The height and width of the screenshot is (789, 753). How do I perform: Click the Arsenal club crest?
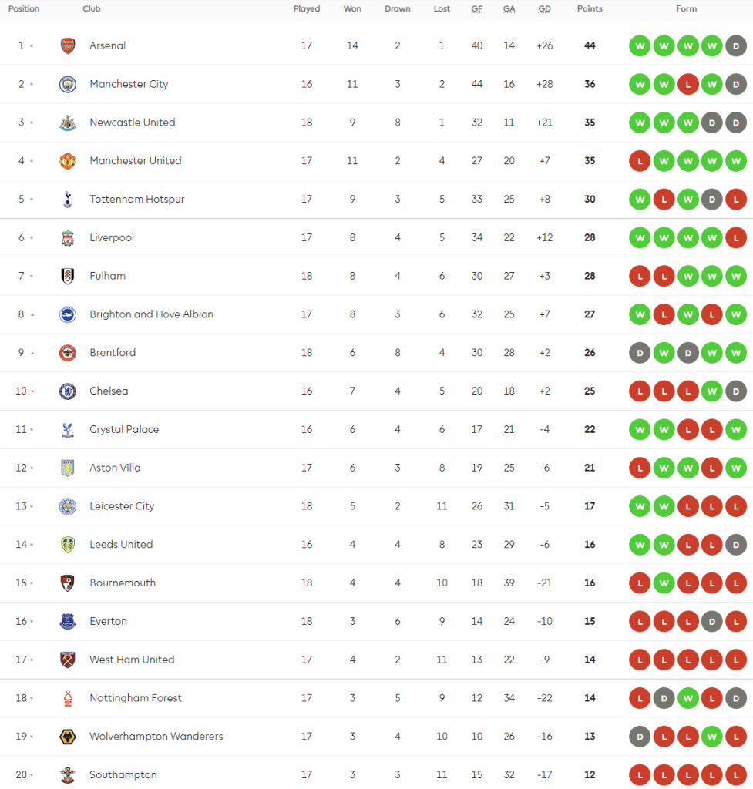pos(68,45)
